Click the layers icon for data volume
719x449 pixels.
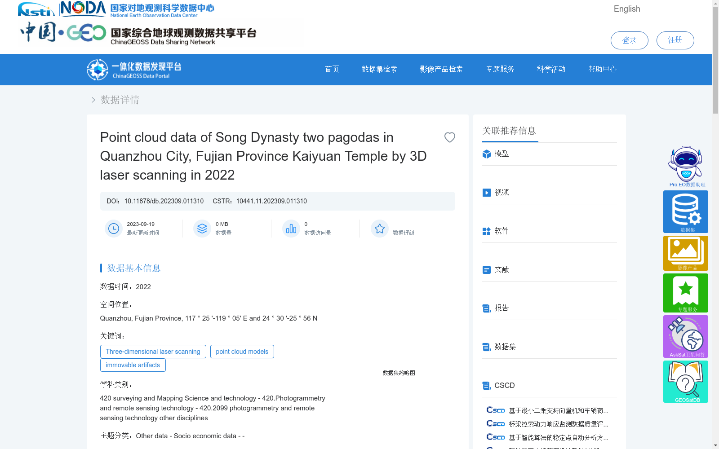pyautogui.click(x=202, y=229)
